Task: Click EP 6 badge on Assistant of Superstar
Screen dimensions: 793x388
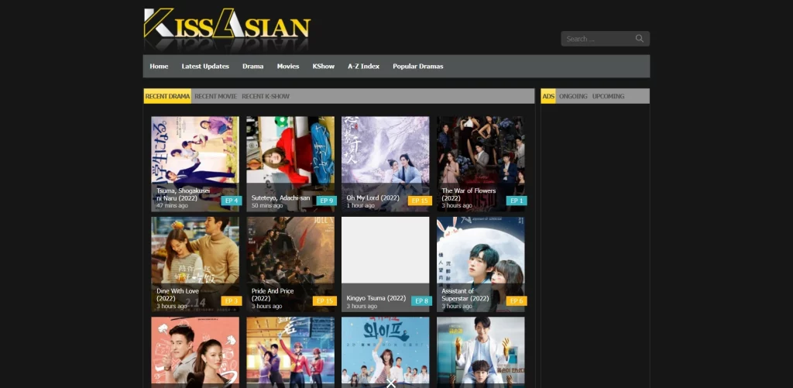Action: tap(517, 301)
